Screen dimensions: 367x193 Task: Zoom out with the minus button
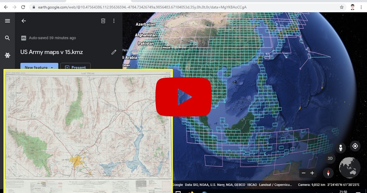[303, 173]
